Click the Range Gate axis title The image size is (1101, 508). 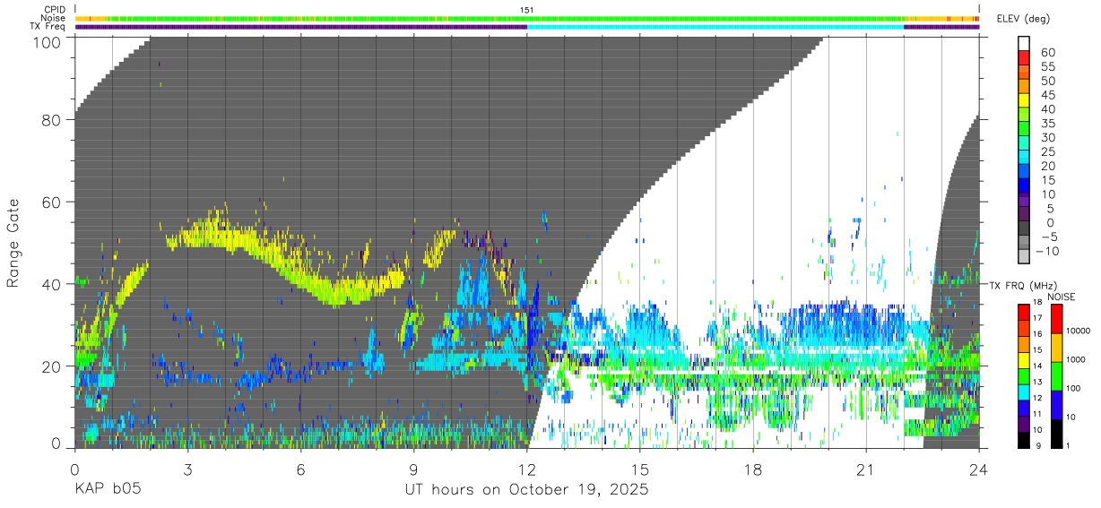tap(13, 244)
